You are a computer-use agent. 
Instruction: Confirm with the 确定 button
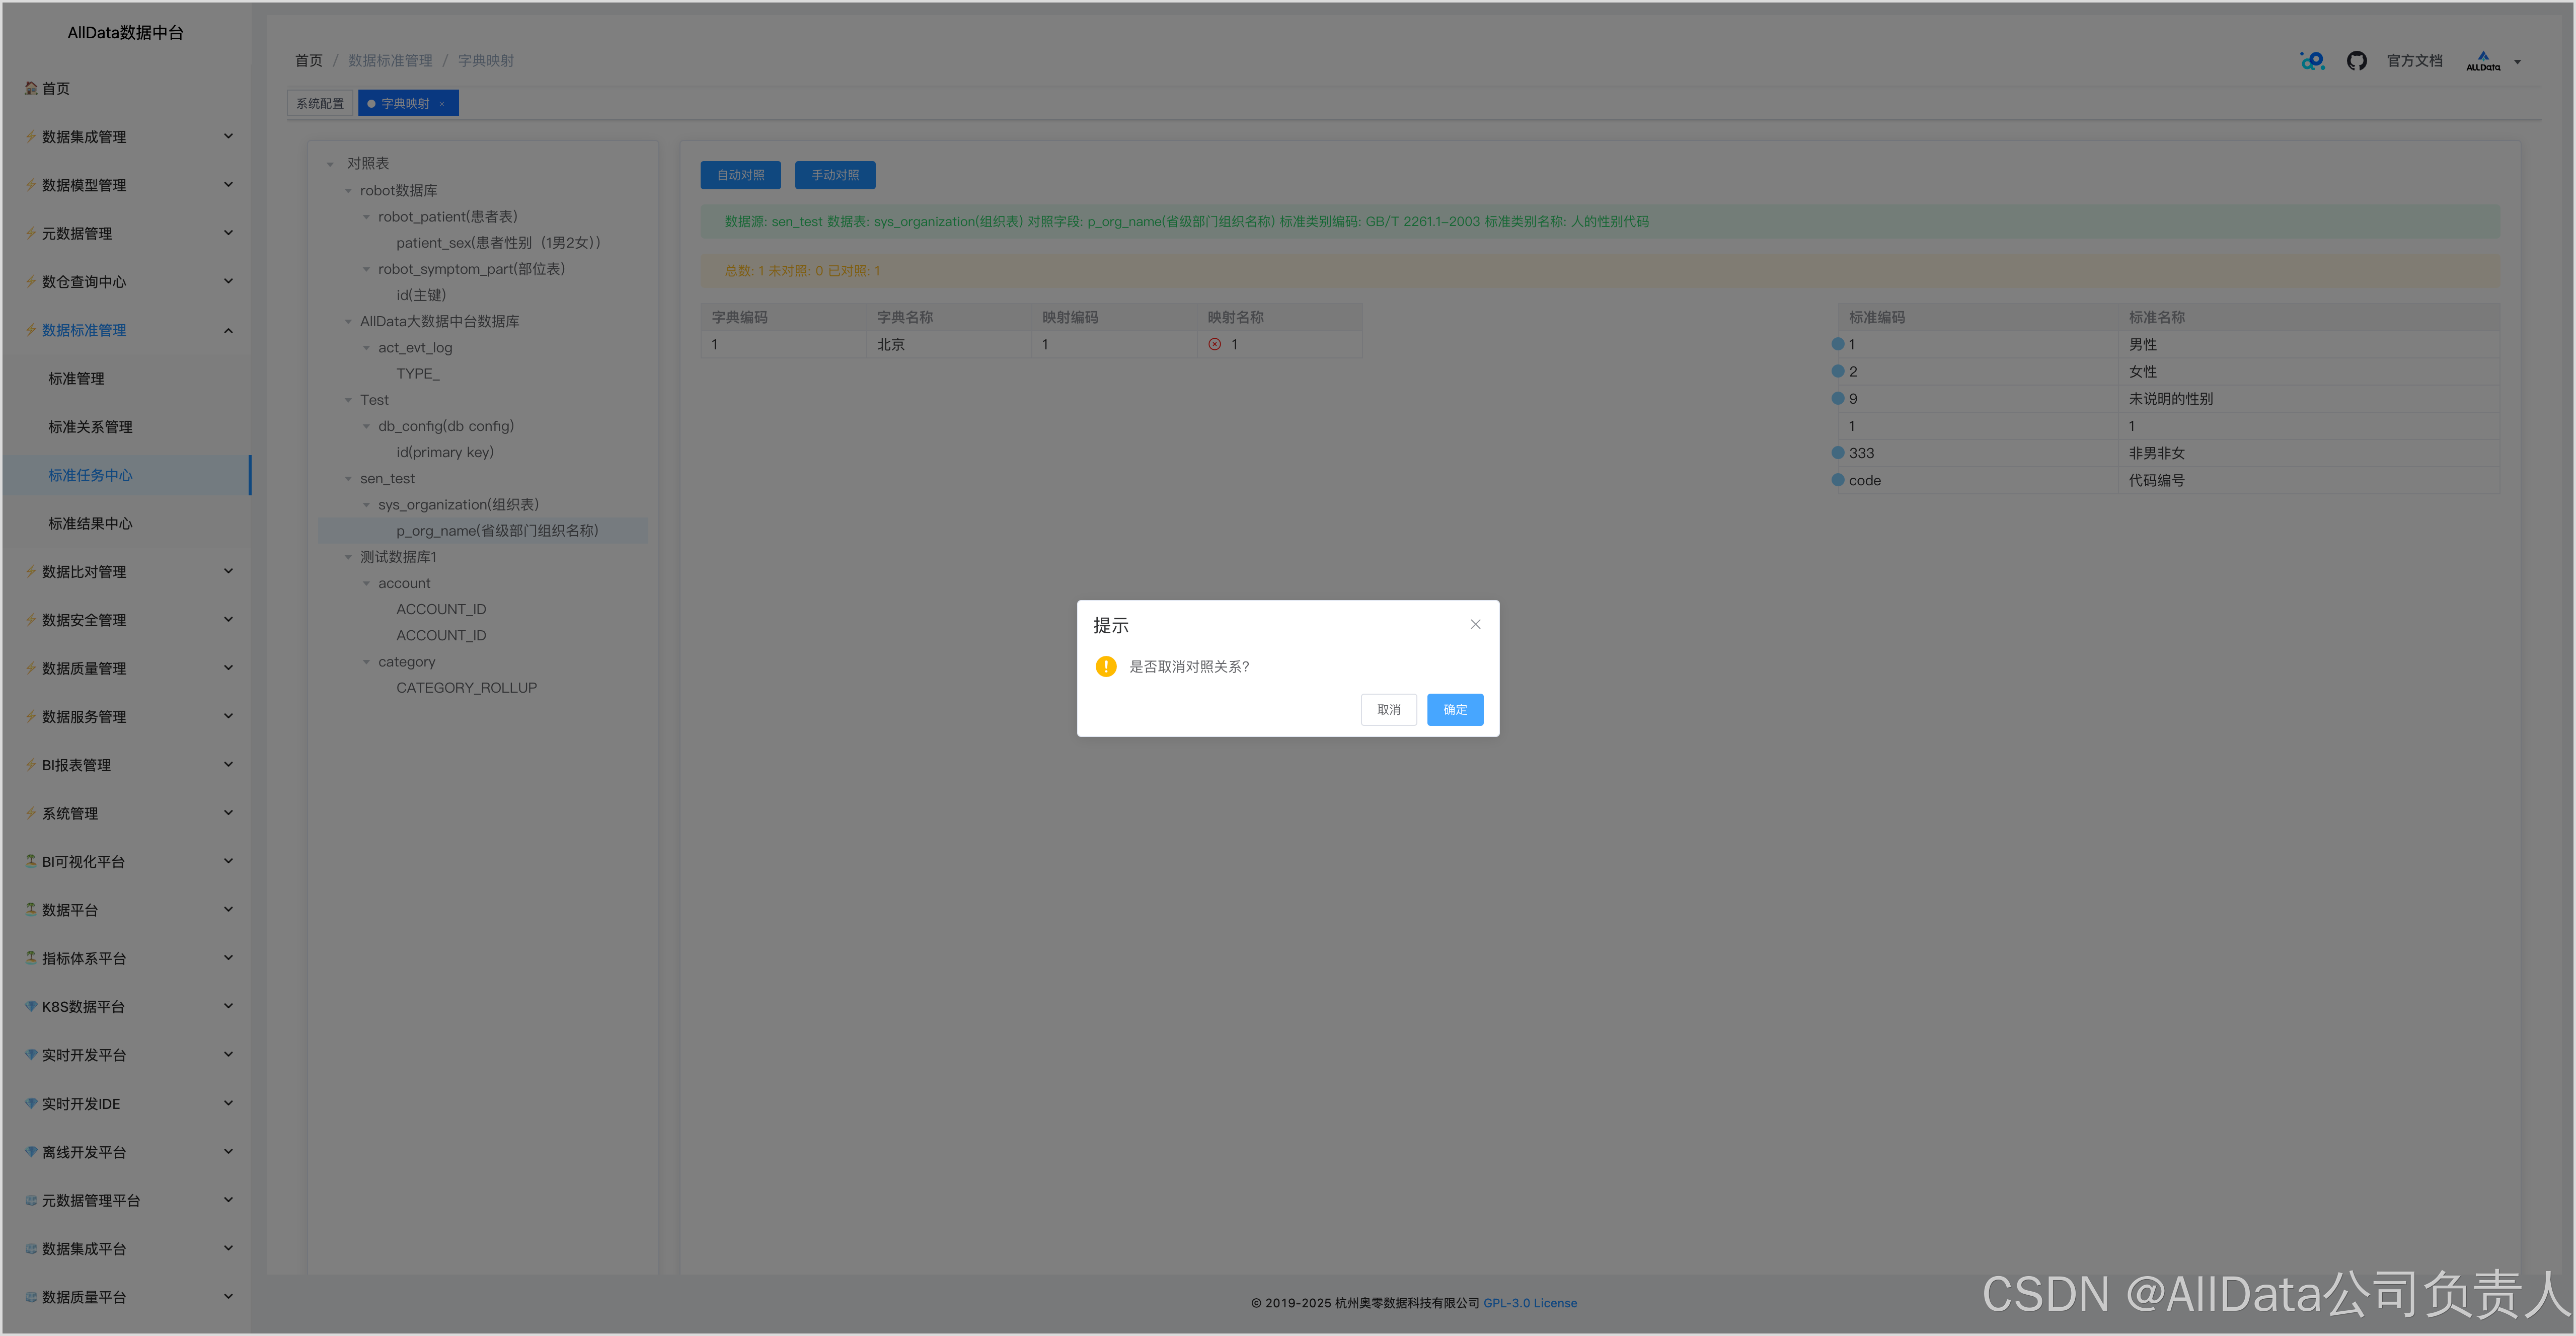(1454, 709)
